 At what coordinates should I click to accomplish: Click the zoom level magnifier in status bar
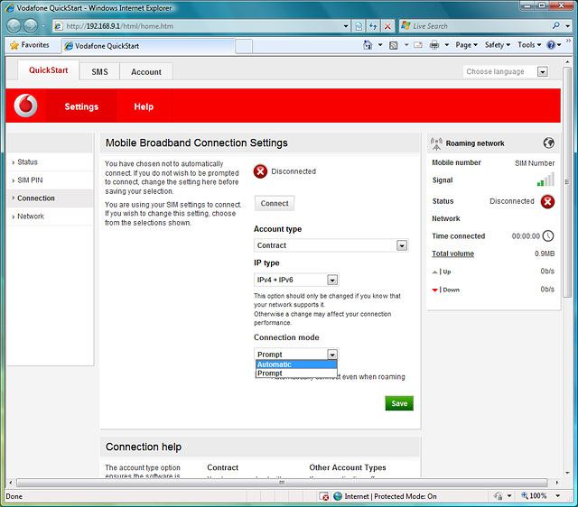tap(525, 495)
